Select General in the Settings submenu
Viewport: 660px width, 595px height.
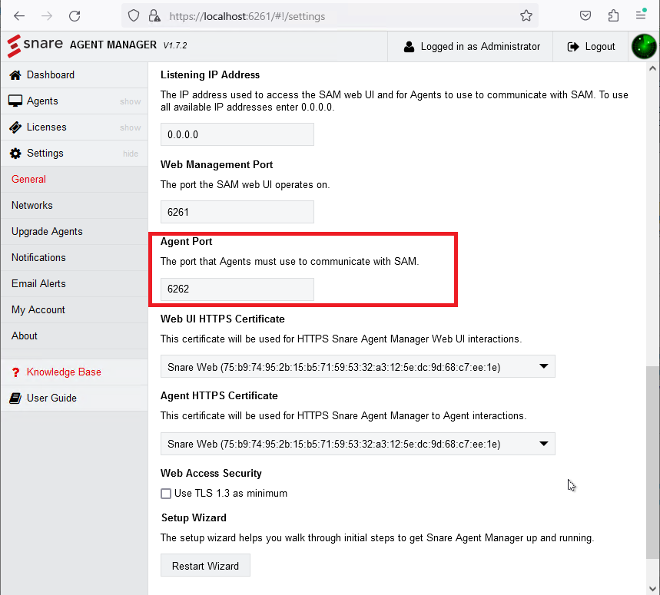74,179
